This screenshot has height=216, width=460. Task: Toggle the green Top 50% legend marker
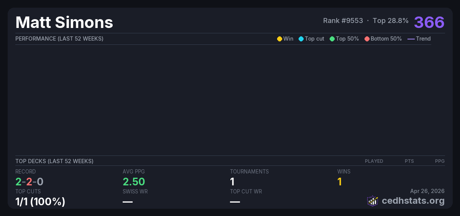(x=332, y=39)
